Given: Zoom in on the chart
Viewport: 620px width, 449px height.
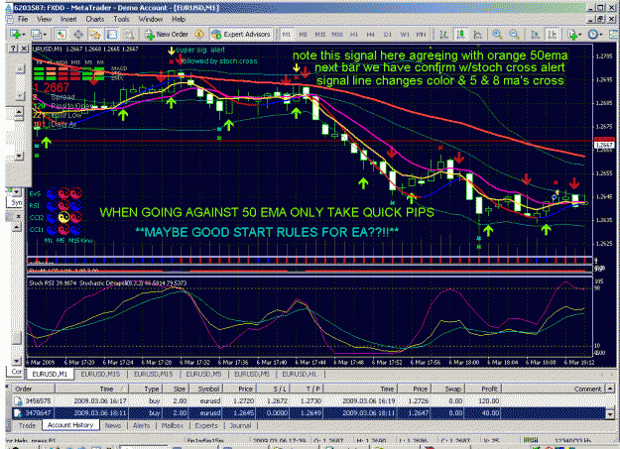Looking at the screenshot, I should coord(497,35).
